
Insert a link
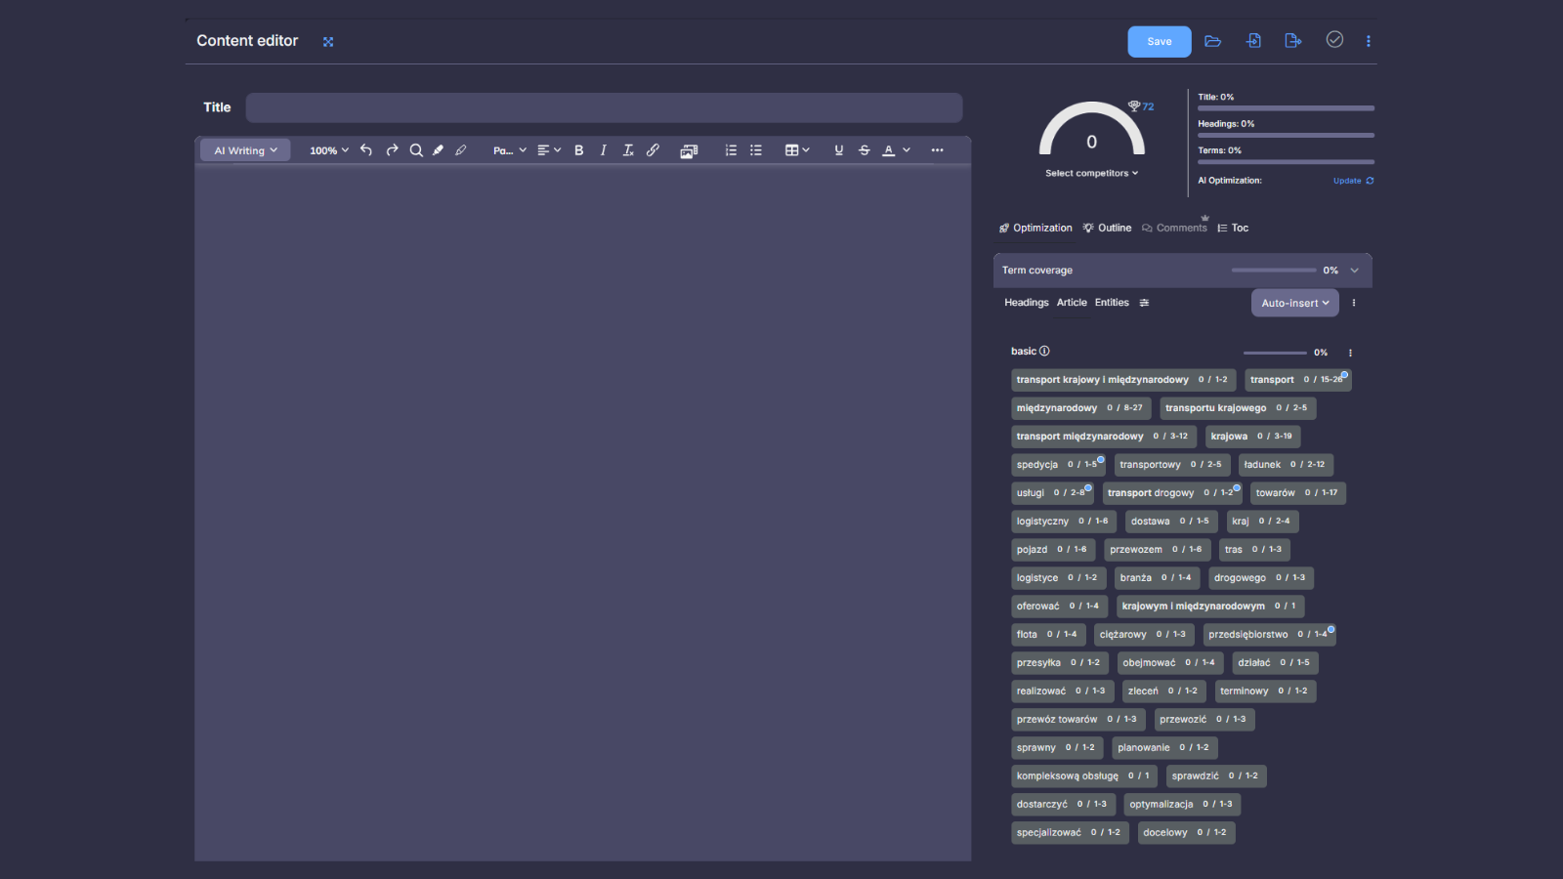point(653,150)
